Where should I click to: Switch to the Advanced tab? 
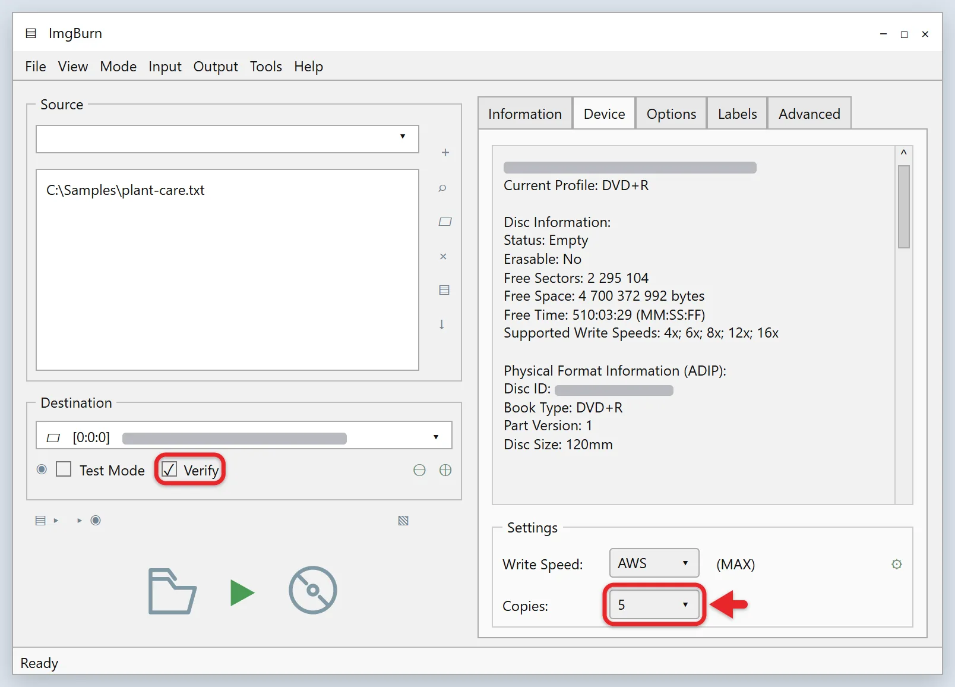coord(809,114)
